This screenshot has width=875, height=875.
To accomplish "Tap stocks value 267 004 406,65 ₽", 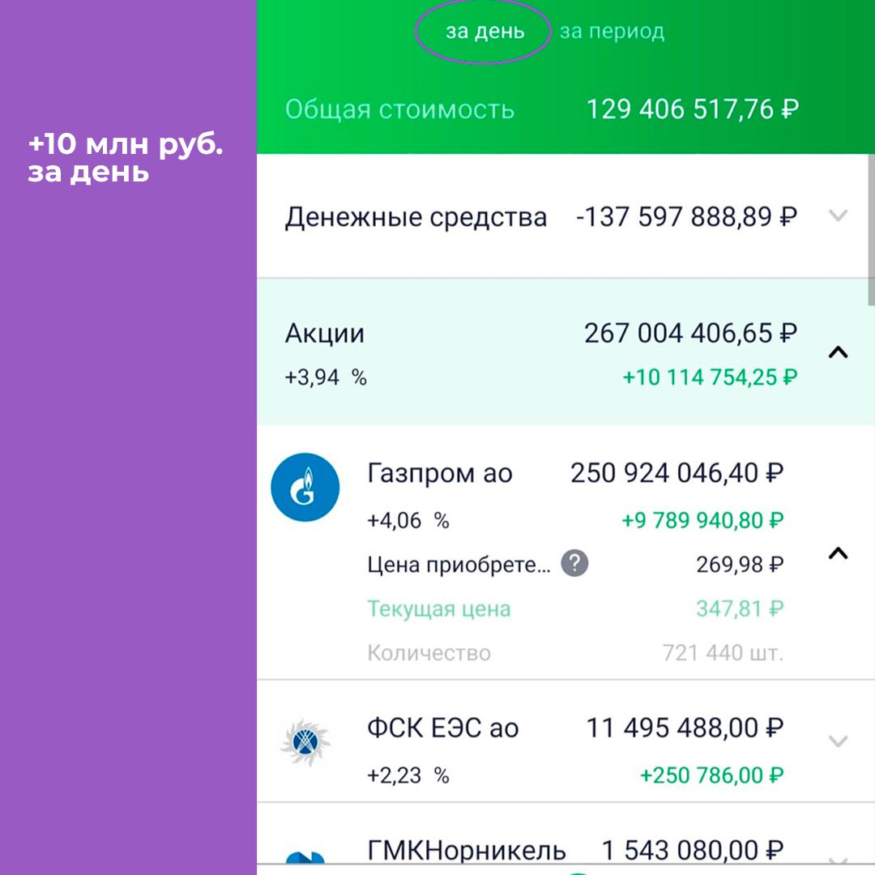I will point(691,333).
